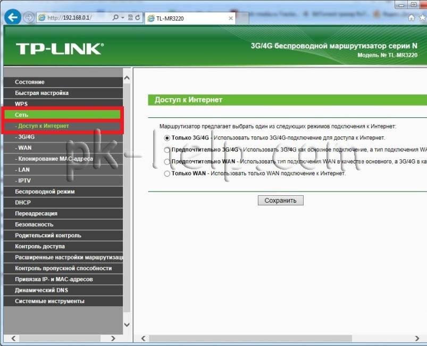Open the WPS menu item
This screenshot has width=427, height=346.
pos(63,104)
